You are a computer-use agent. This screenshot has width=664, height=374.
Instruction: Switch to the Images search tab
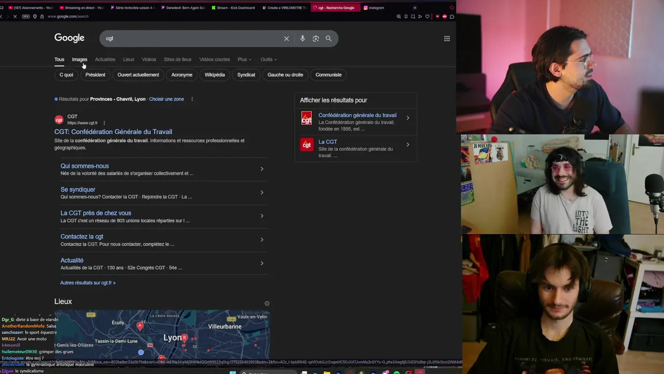coord(79,59)
